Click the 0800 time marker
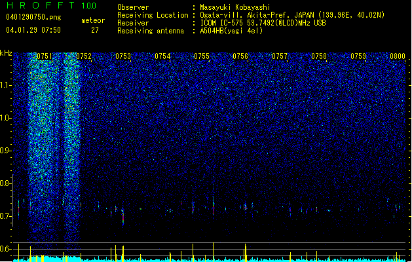 point(398,56)
